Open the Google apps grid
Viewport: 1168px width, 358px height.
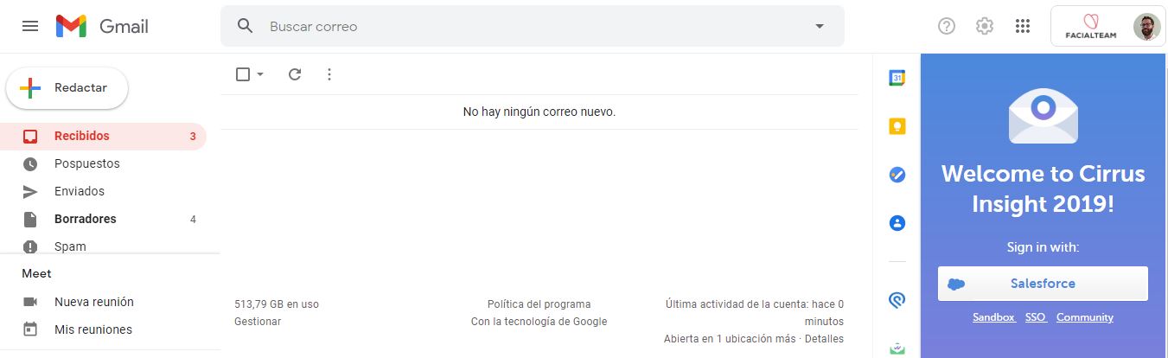1023,26
